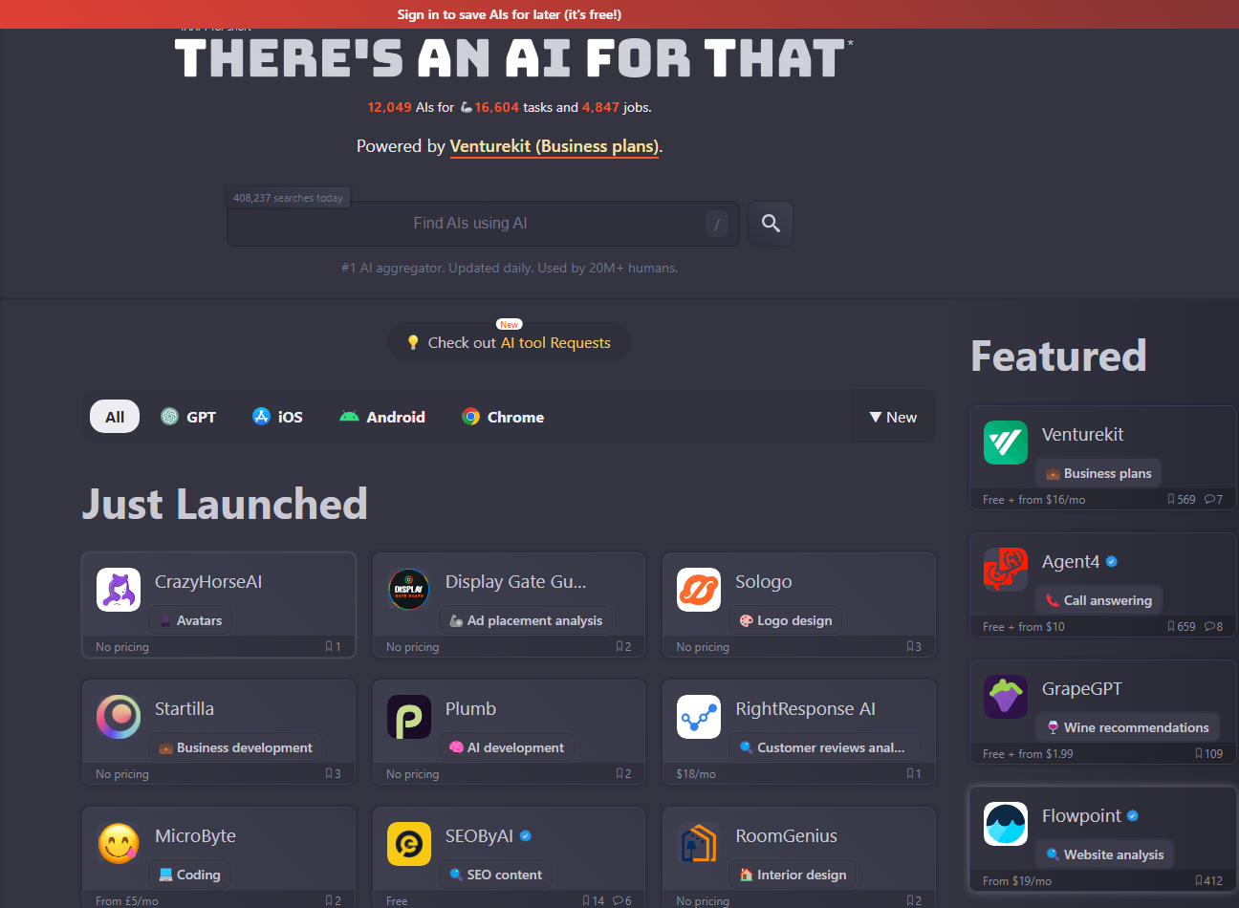Open the RightResponse AI title link
Screen dimensions: 1239x908
[x=805, y=708]
